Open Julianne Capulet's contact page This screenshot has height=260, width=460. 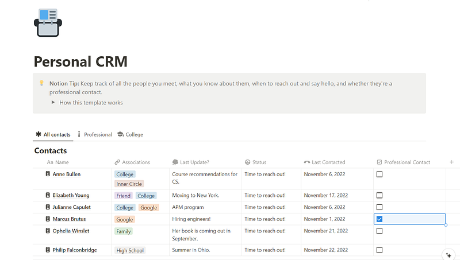71,207
